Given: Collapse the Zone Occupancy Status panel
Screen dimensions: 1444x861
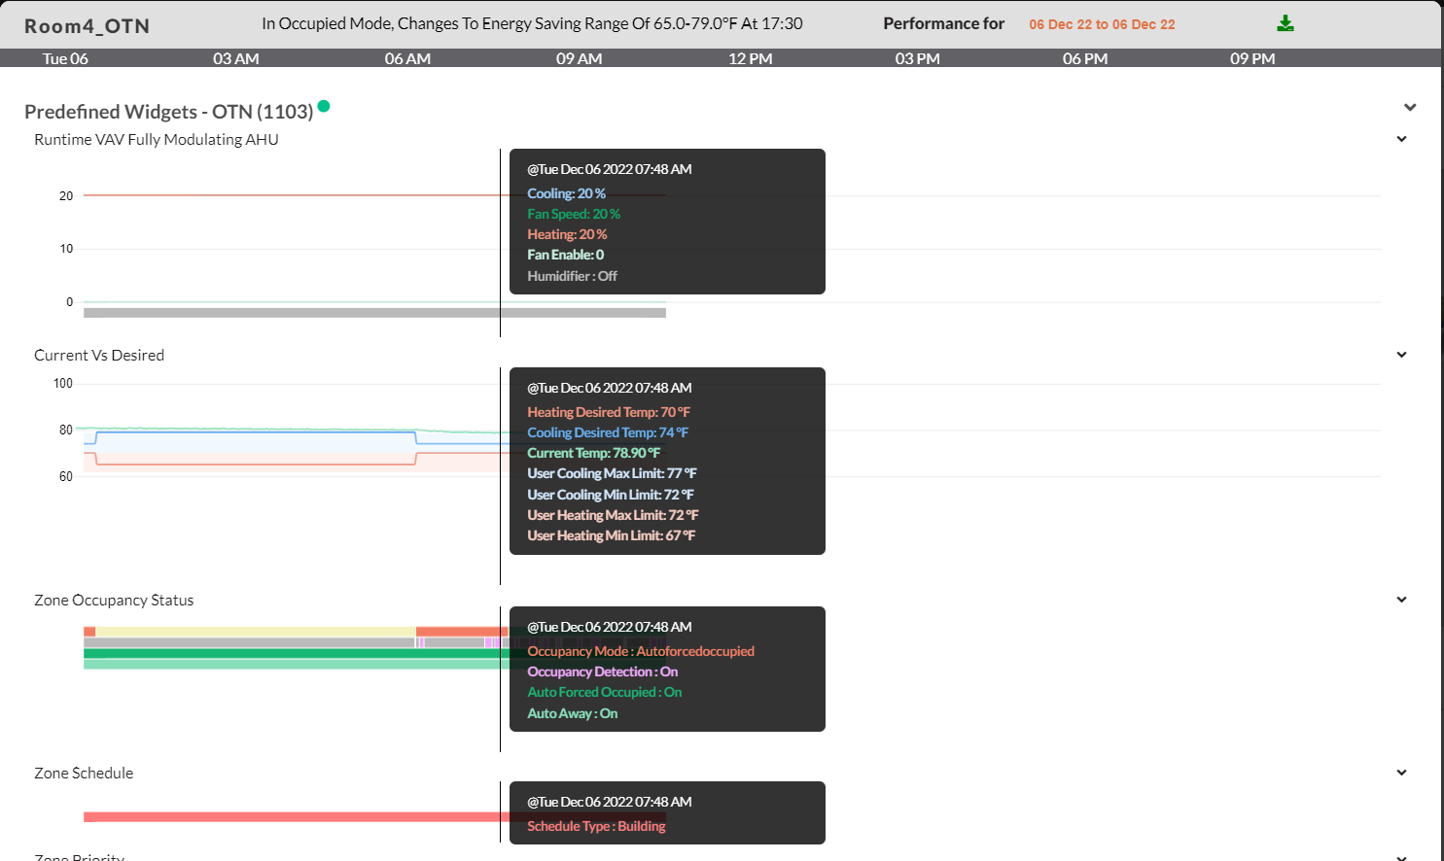Looking at the screenshot, I should (x=1401, y=600).
